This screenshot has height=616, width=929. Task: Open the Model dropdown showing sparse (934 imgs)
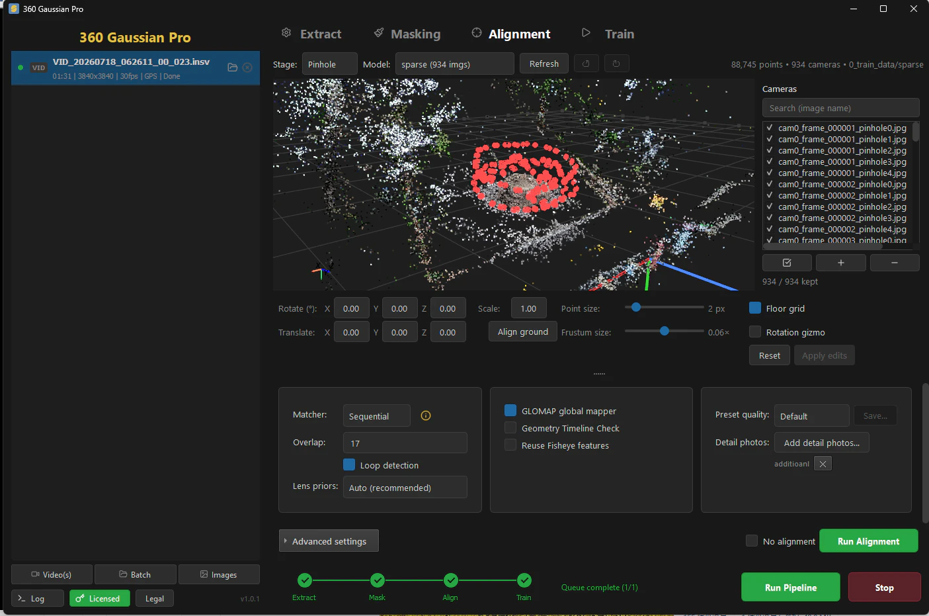point(455,64)
